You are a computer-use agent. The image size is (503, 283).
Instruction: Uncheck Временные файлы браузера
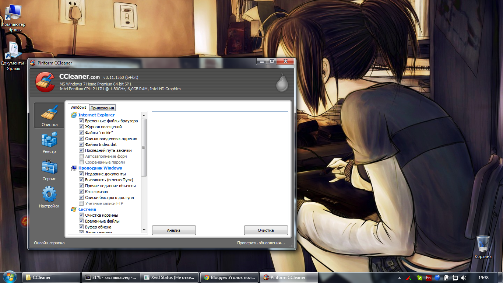point(81,121)
